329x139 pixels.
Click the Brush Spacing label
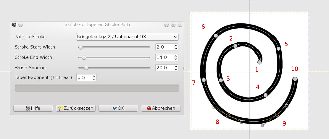click(31, 68)
